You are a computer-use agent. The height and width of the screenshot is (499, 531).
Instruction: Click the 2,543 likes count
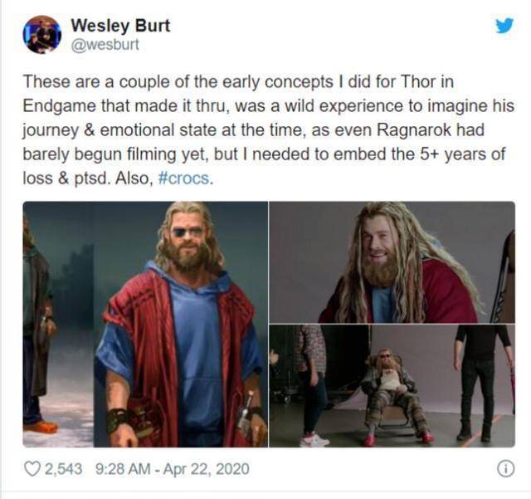[x=63, y=469]
